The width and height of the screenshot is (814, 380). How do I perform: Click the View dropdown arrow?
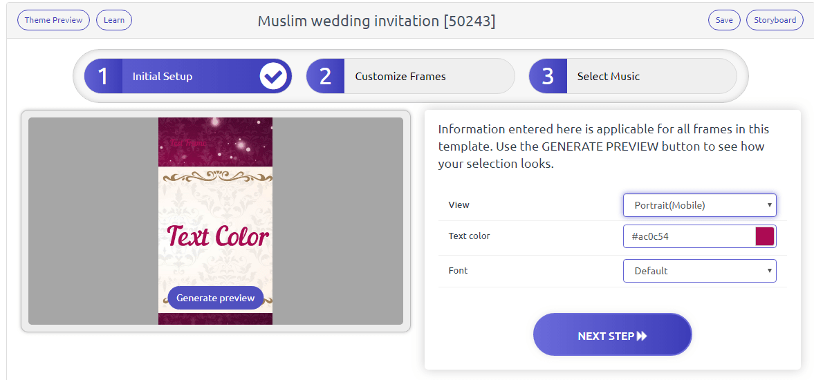point(769,205)
